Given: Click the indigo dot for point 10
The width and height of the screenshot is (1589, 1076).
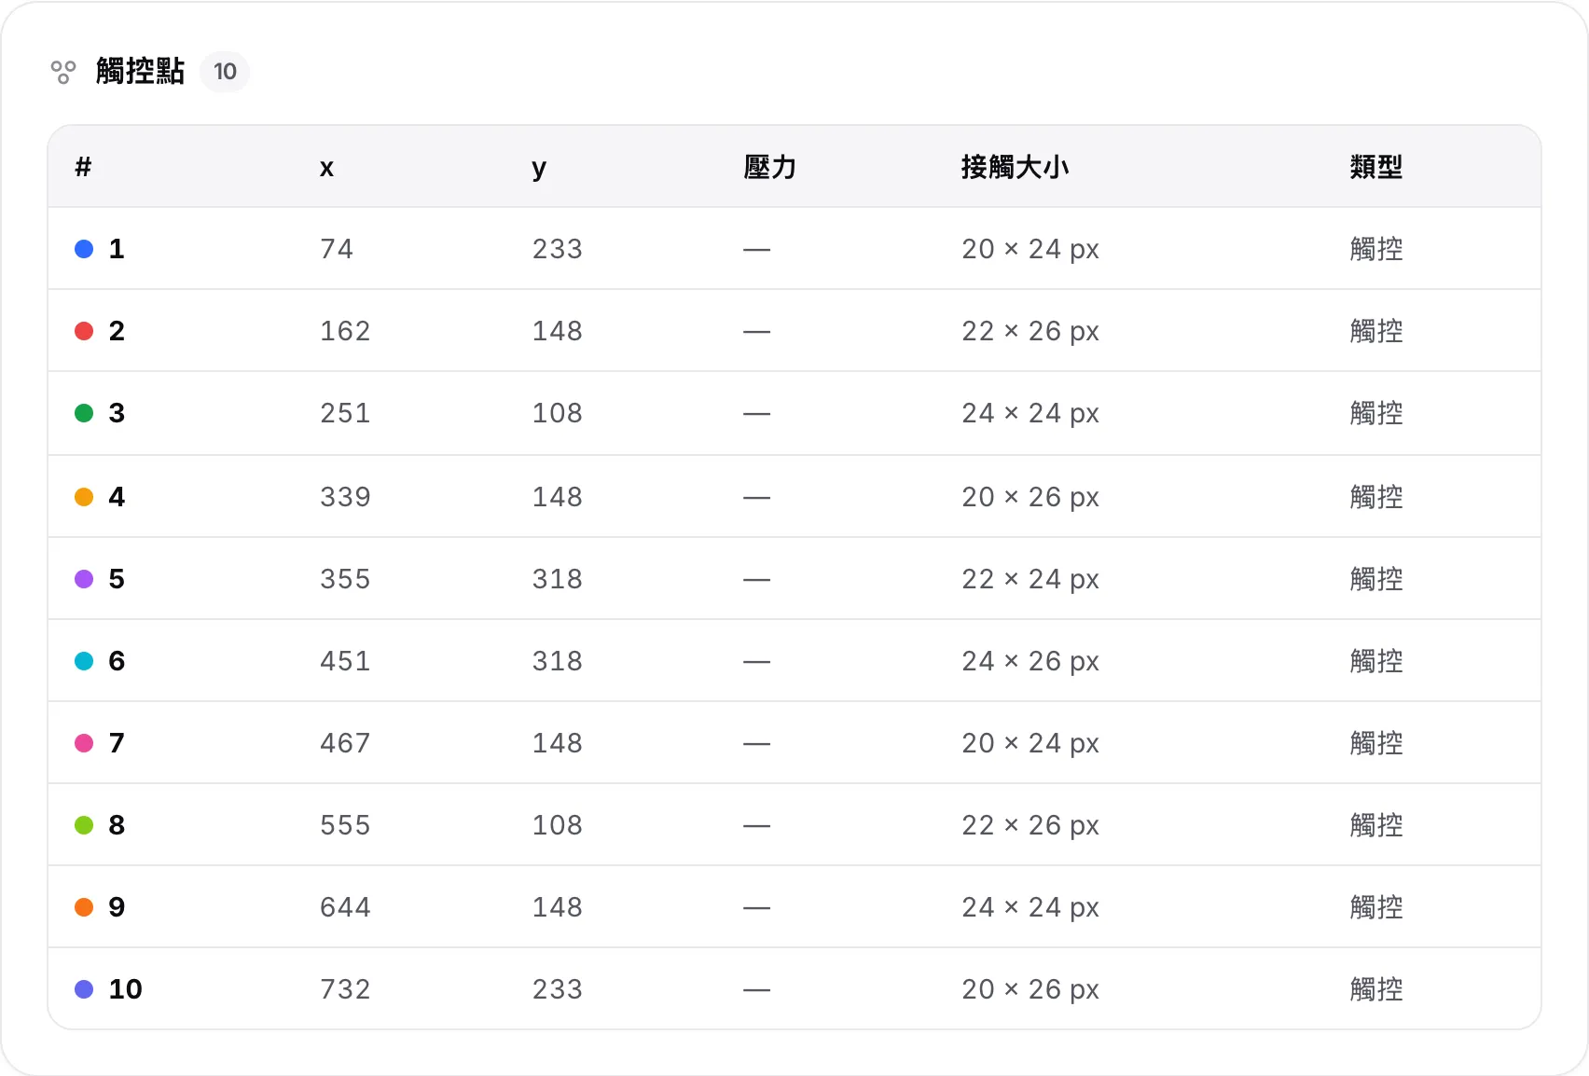Looking at the screenshot, I should tap(84, 989).
